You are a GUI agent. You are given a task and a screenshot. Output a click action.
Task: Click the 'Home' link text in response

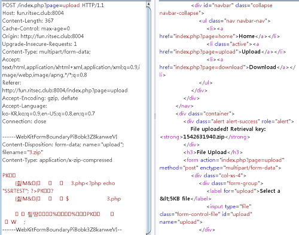(x=247, y=36)
